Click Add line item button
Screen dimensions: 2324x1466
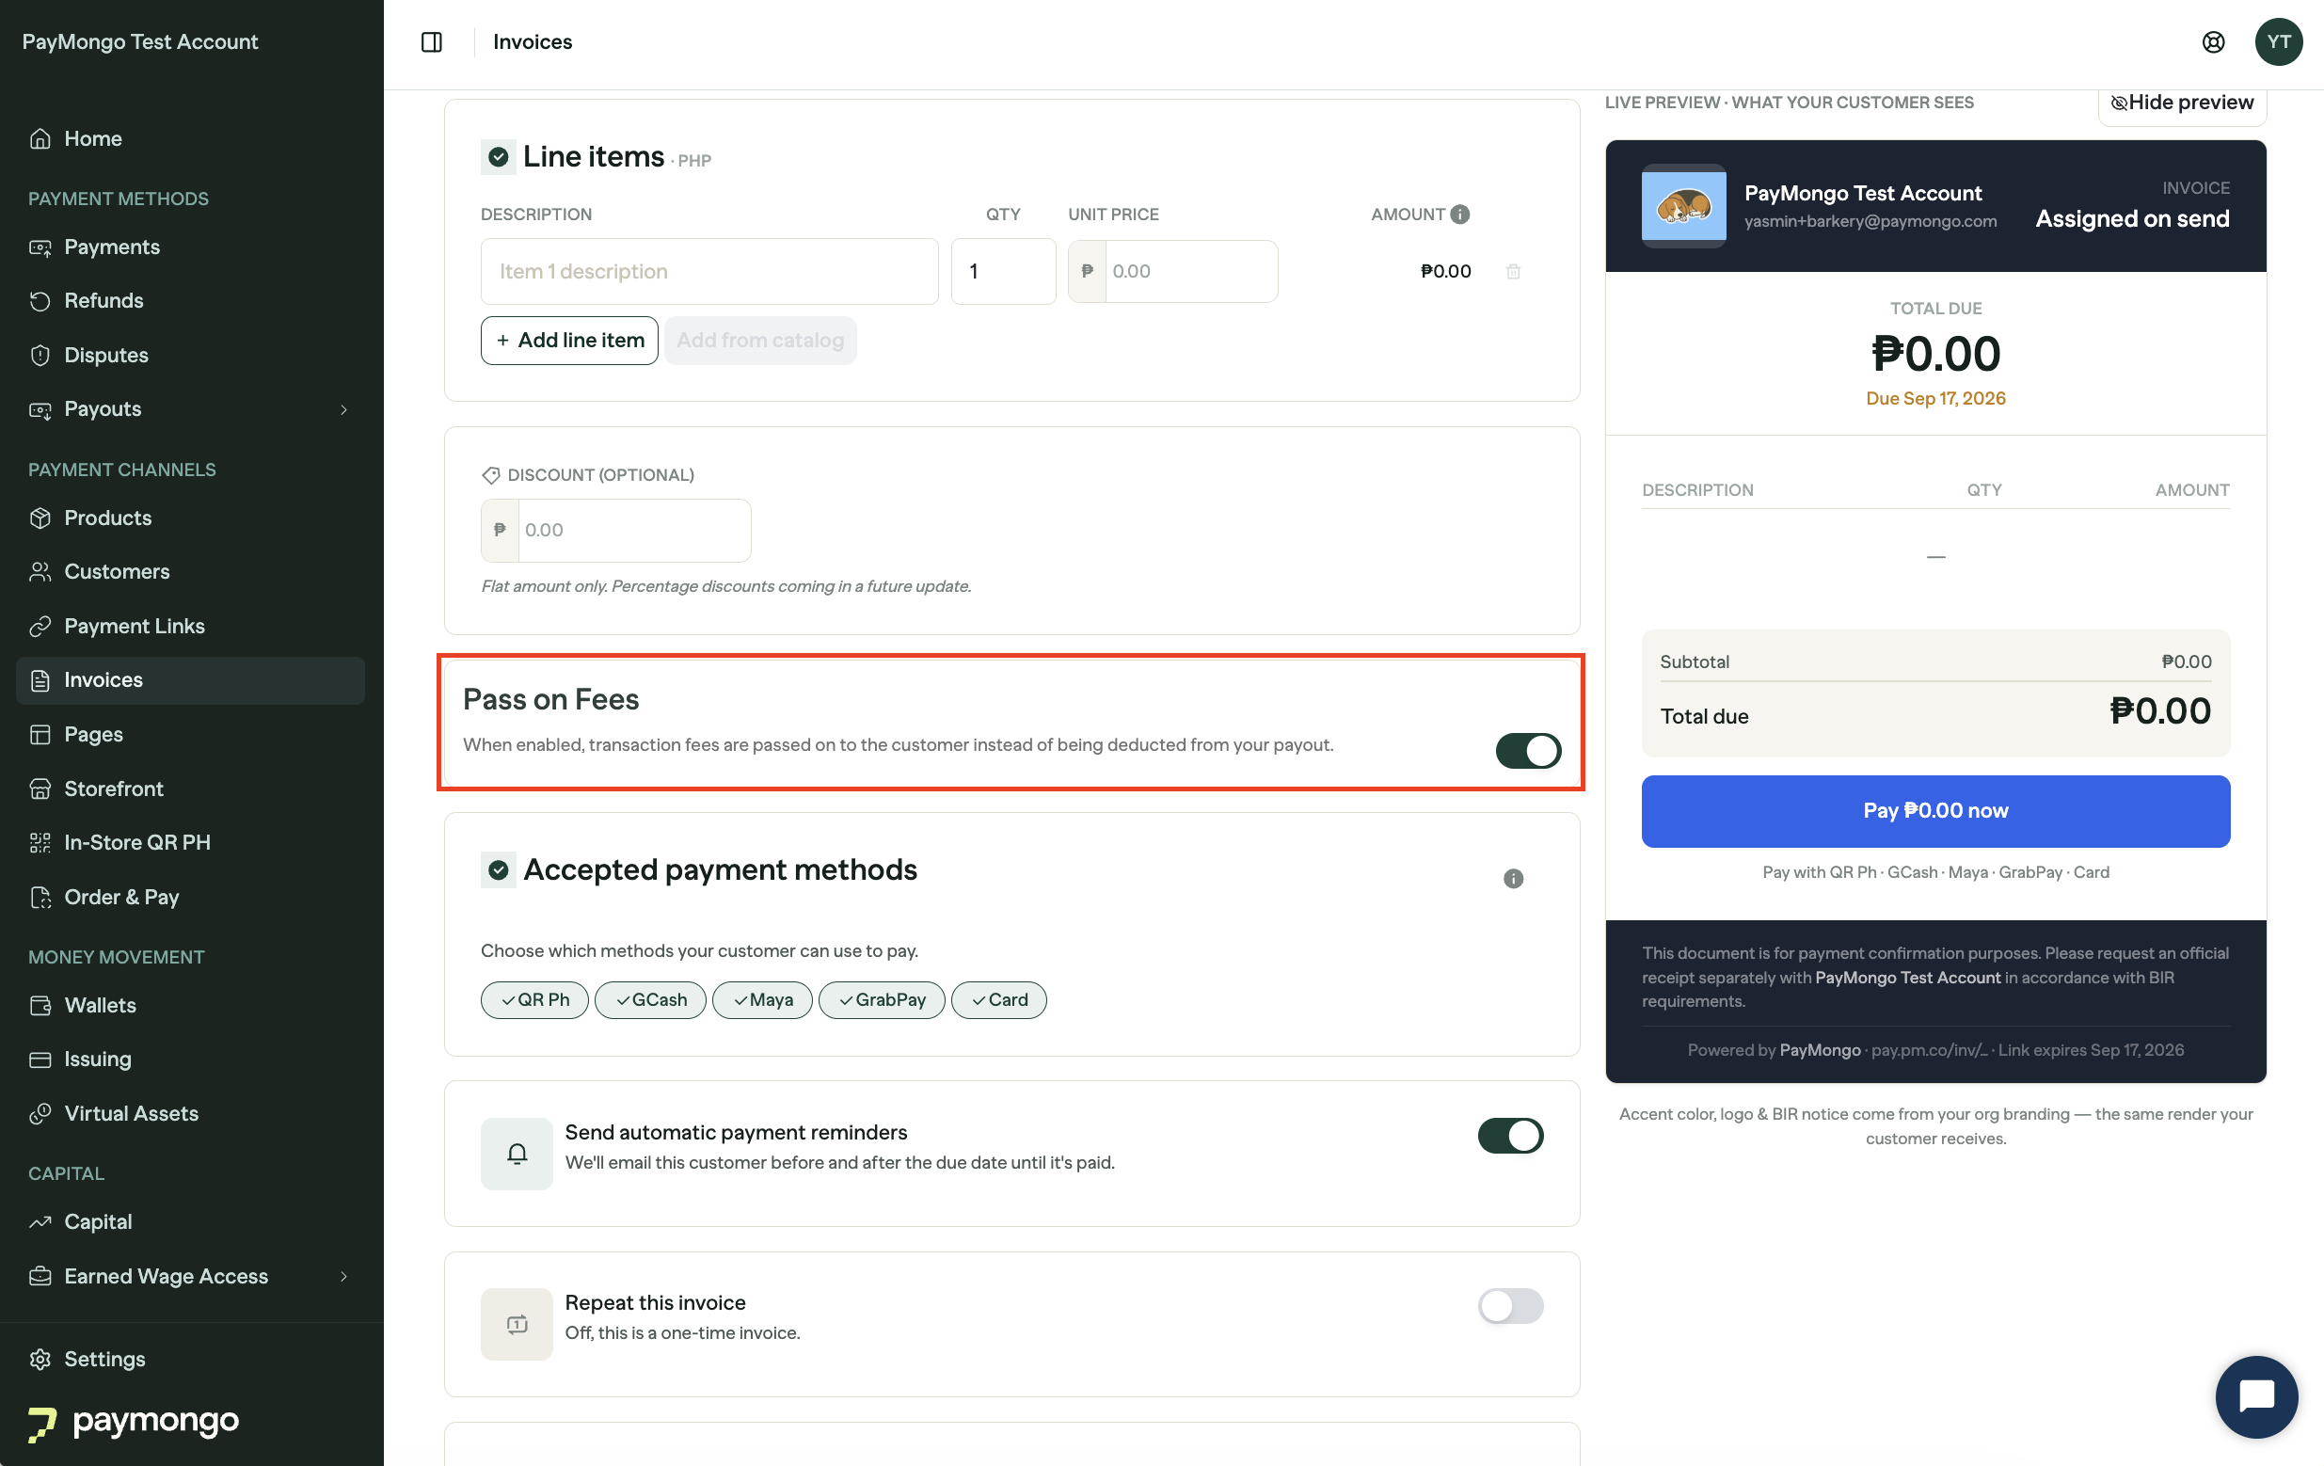(569, 341)
